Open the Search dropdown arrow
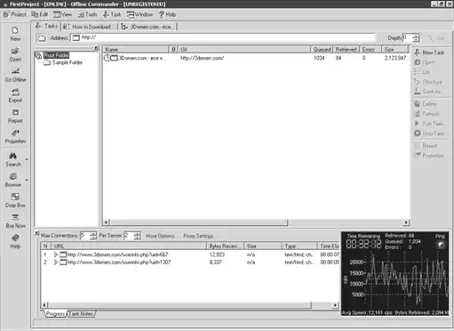The width and height of the screenshot is (454, 331). [27, 159]
